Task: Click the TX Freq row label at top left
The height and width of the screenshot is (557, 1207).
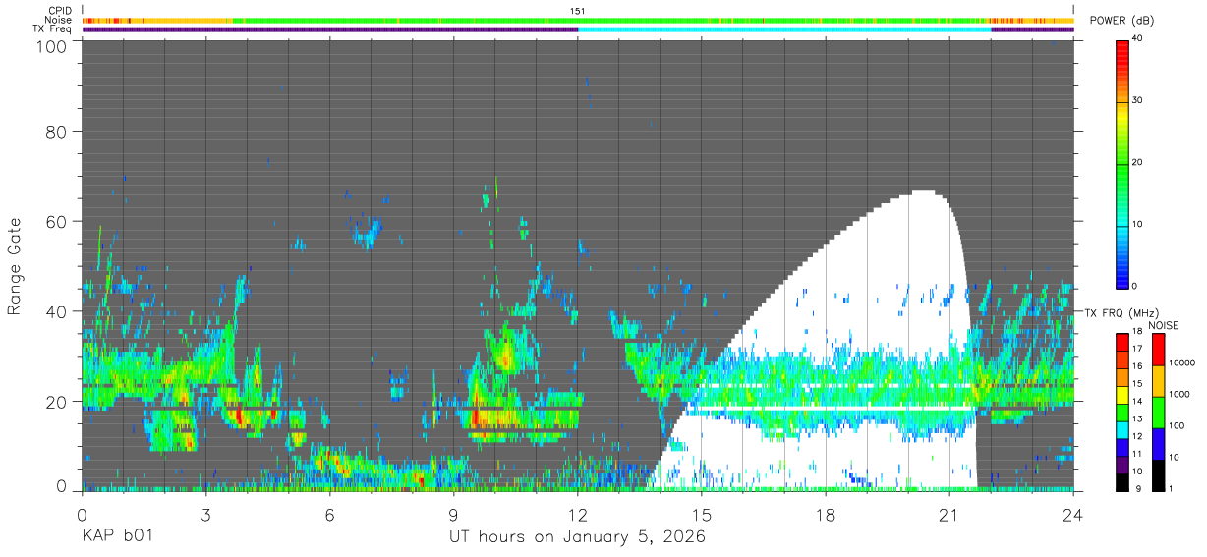Action: coord(53,28)
